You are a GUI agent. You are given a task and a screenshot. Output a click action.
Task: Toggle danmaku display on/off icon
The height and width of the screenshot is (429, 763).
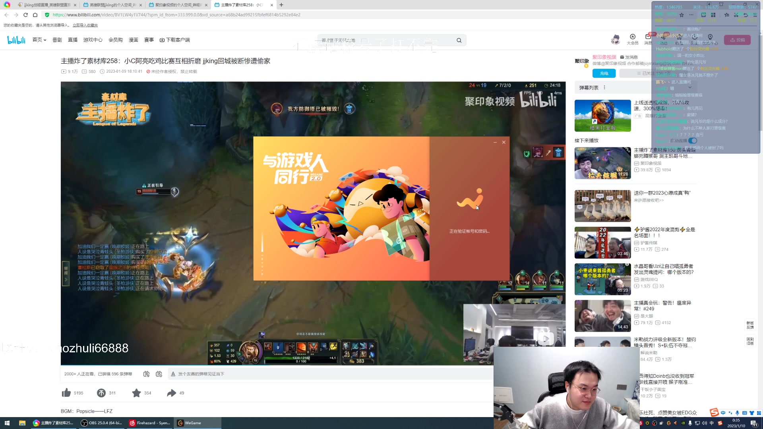(x=146, y=374)
